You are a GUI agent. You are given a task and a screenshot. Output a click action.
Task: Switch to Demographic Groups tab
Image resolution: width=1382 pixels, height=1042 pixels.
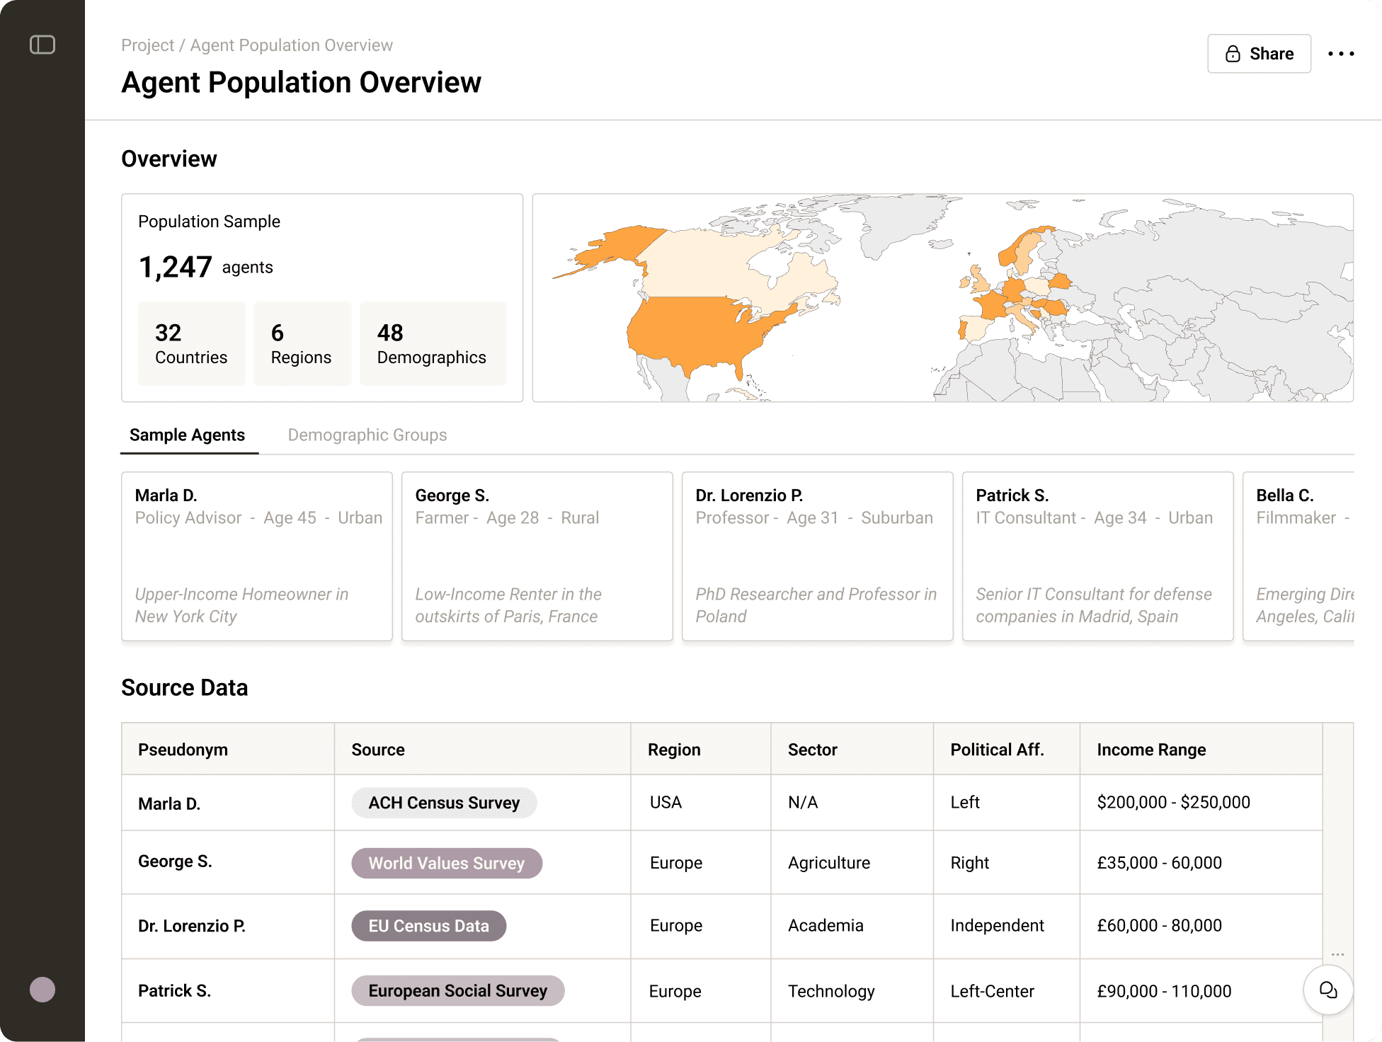367,435
